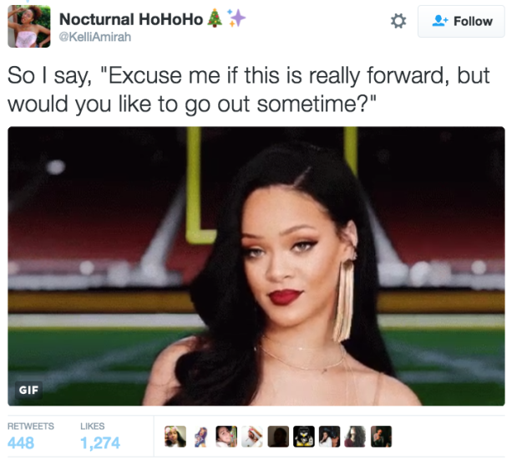Image resolution: width=522 pixels, height=460 pixels.
Task: Open the penguin logo liker avatar
Action: pyautogui.click(x=304, y=437)
